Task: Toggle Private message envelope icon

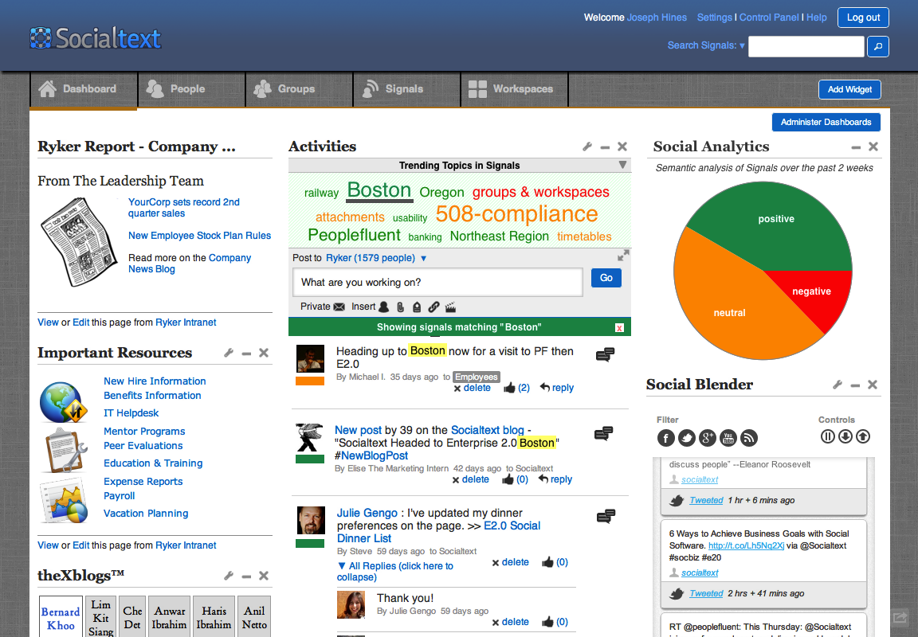Action: click(x=339, y=307)
